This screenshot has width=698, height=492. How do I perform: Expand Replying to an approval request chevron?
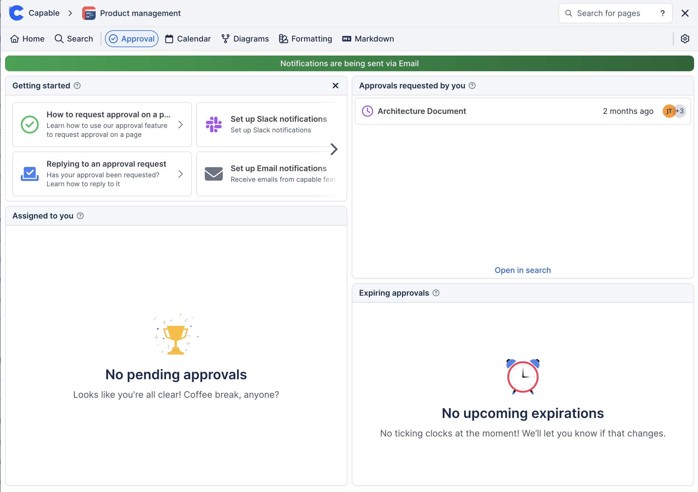181,174
